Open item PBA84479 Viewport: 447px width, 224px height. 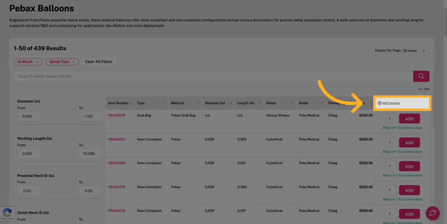coord(117,187)
